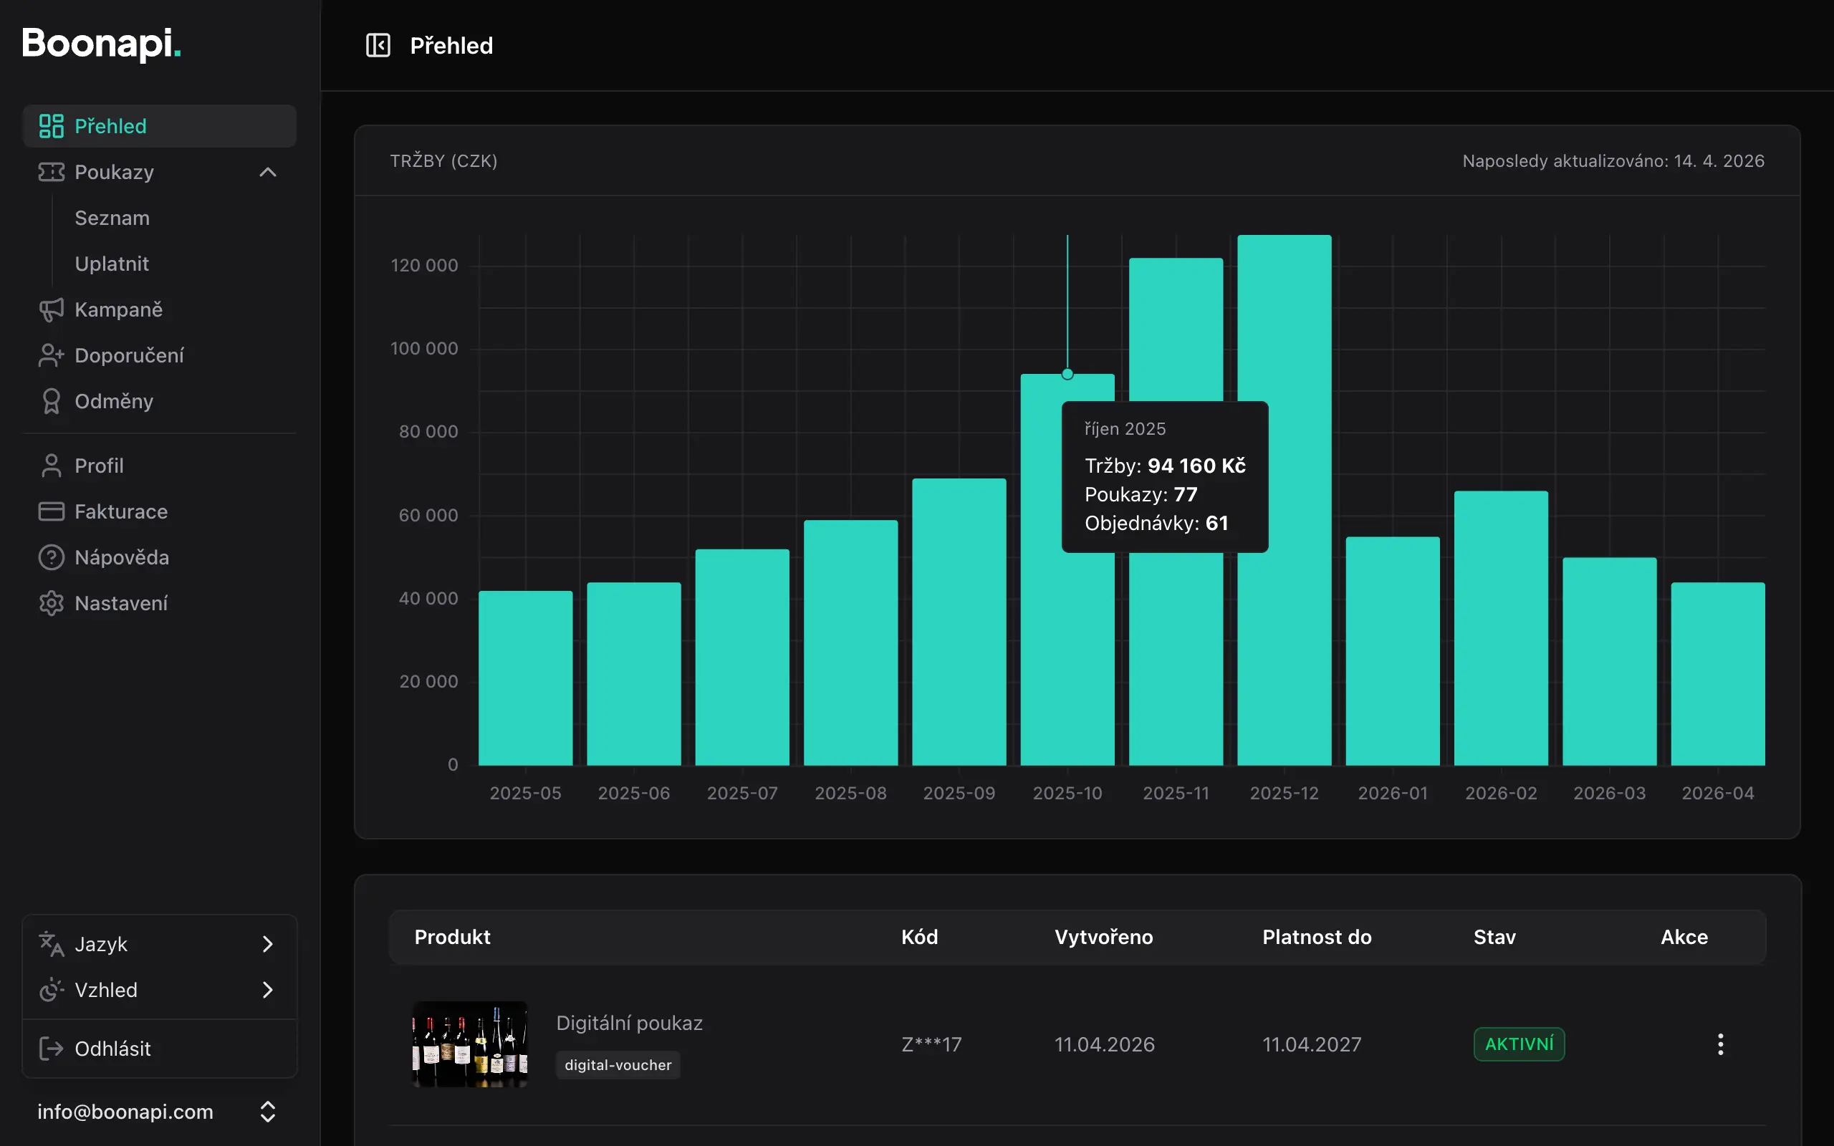Open the Profil page
The width and height of the screenshot is (1834, 1146).
coord(99,466)
